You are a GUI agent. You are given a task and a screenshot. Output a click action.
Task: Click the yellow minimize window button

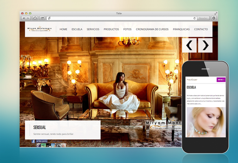[26, 13]
